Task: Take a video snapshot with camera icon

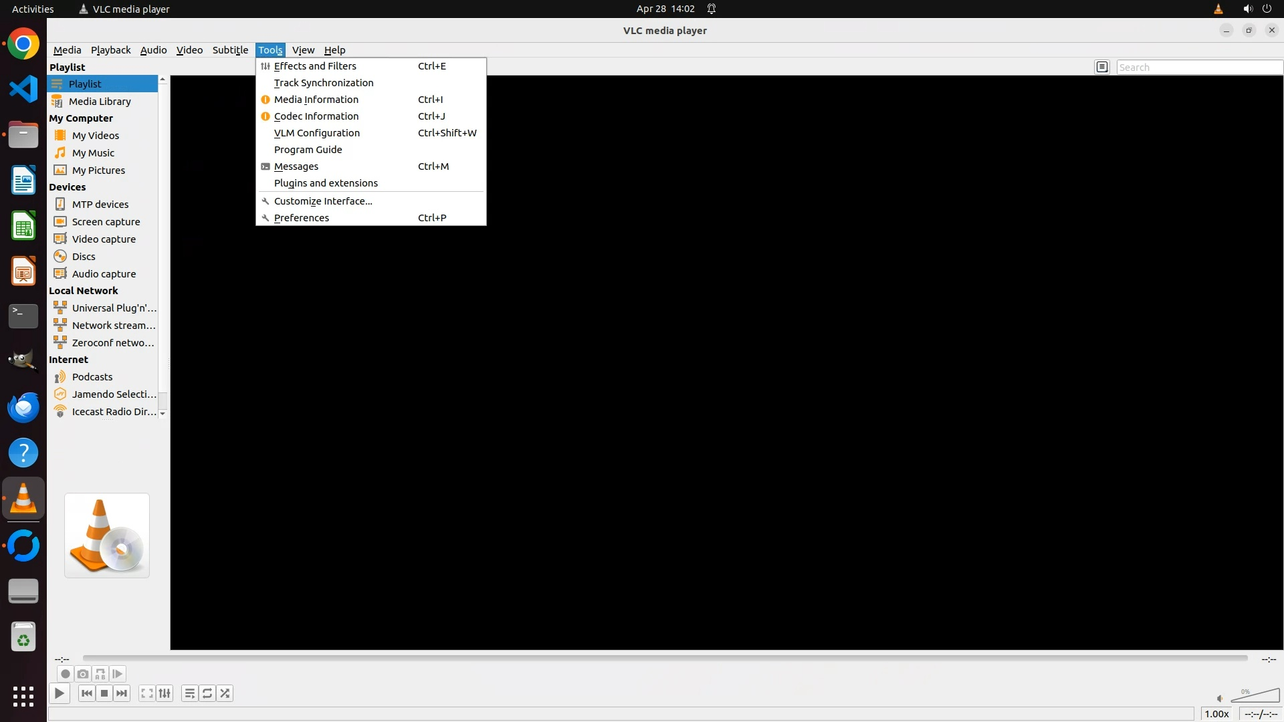Action: 83,674
